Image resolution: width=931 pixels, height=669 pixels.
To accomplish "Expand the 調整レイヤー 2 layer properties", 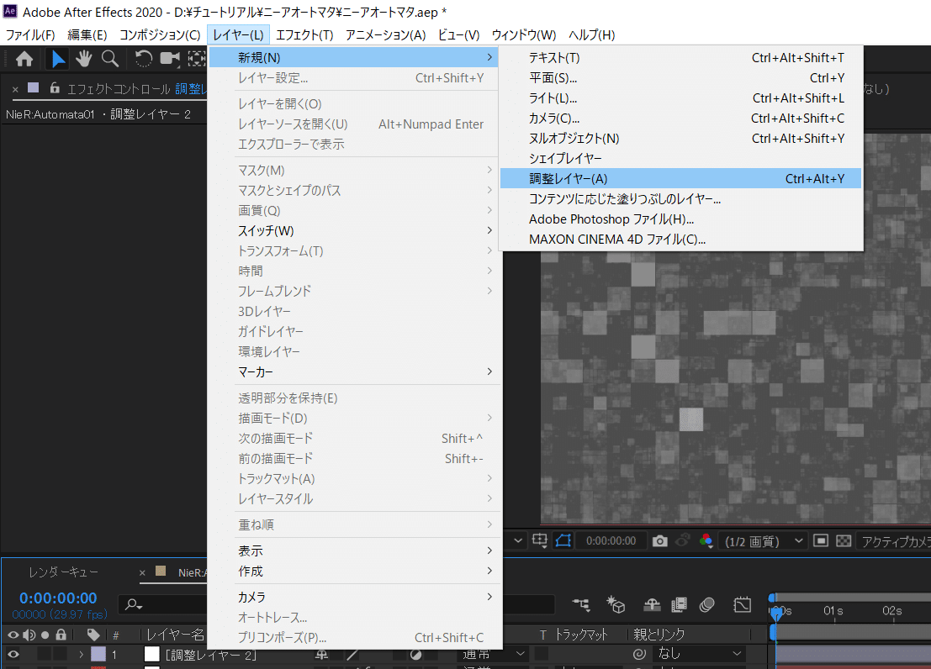I will (x=82, y=654).
